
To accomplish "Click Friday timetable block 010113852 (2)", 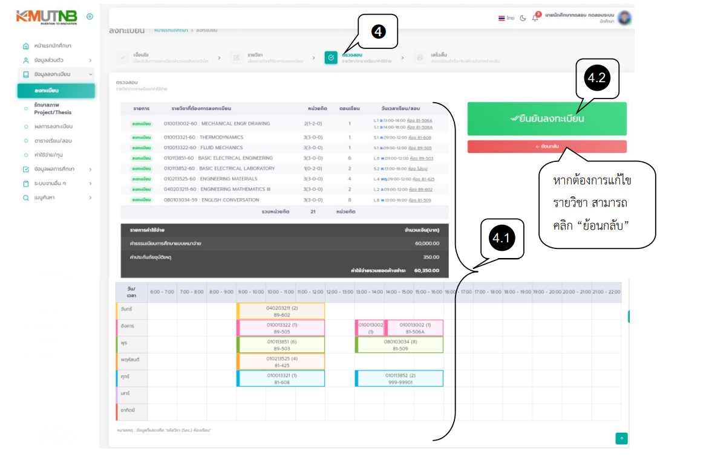I will point(399,378).
